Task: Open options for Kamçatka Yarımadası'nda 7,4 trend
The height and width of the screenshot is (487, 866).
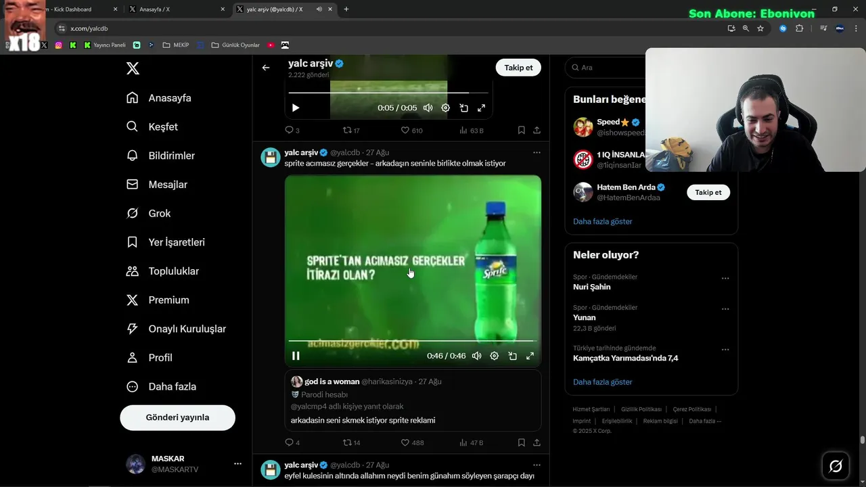Action: coord(725,350)
